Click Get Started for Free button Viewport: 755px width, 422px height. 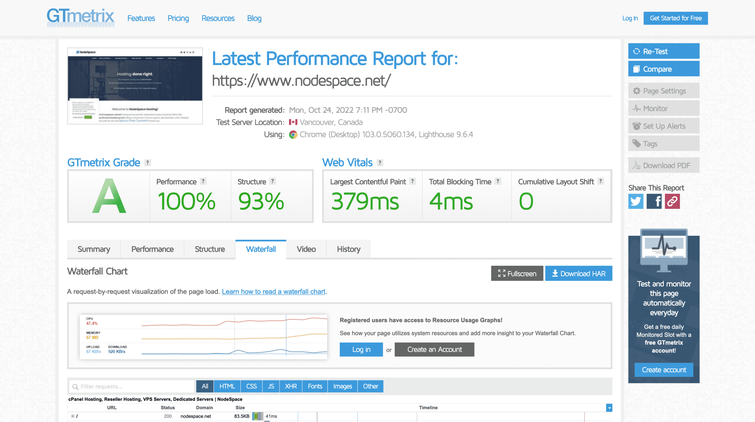click(676, 18)
